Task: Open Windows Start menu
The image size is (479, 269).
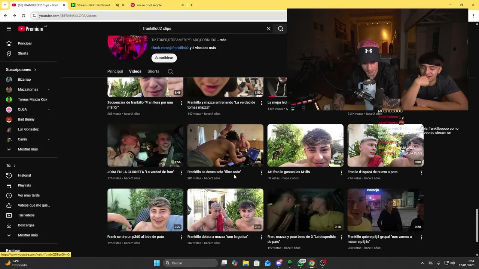Action: pyautogui.click(x=157, y=263)
